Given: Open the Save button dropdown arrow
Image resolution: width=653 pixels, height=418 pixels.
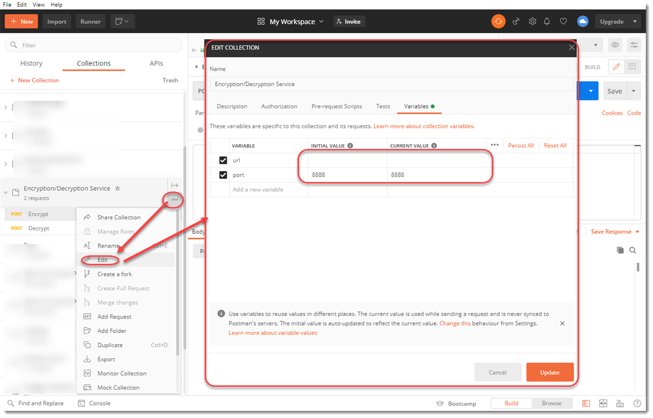Looking at the screenshot, I should click(634, 91).
